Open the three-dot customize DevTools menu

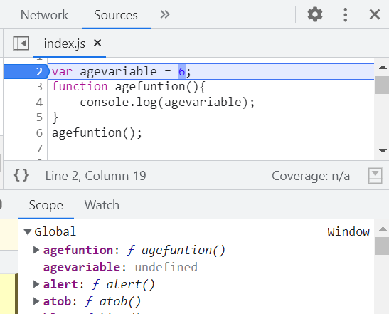click(345, 15)
